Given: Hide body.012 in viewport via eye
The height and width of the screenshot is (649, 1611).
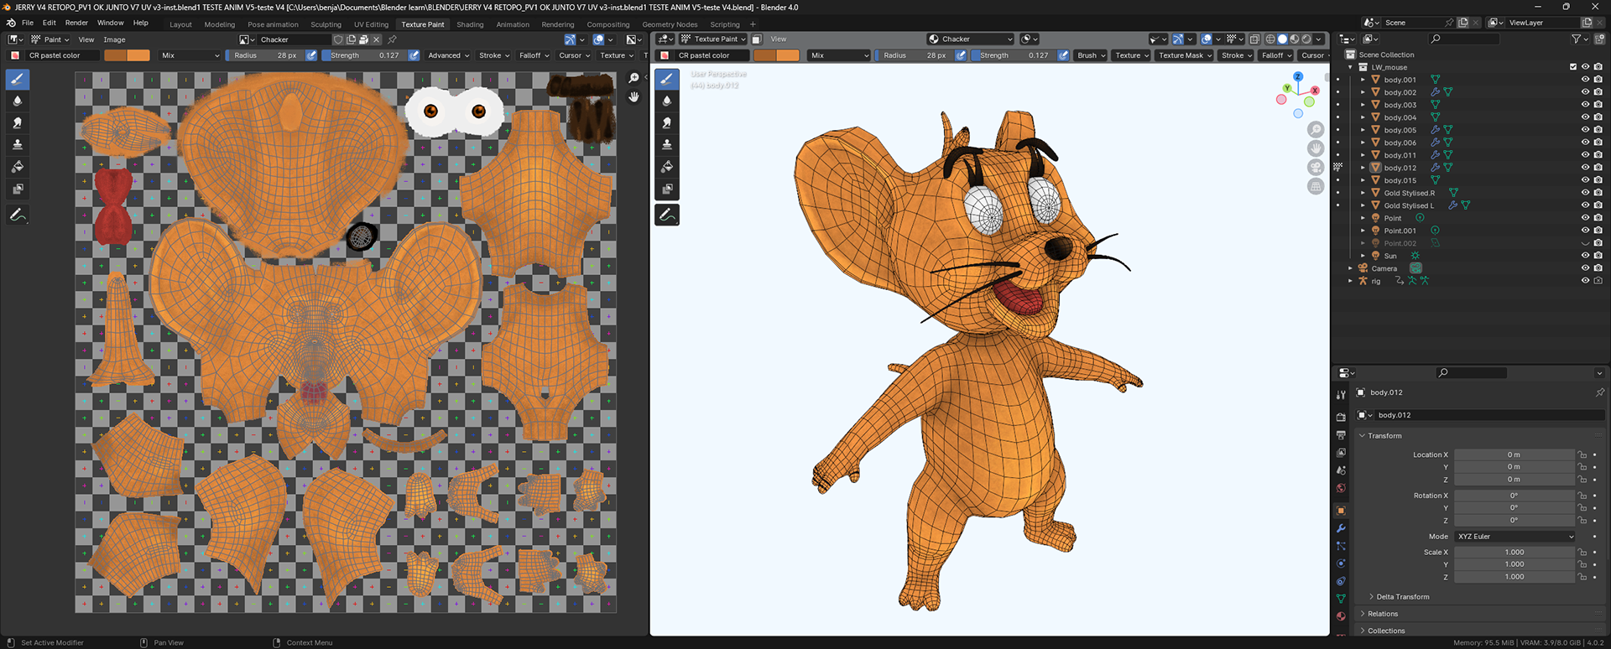Looking at the screenshot, I should pos(1586,168).
